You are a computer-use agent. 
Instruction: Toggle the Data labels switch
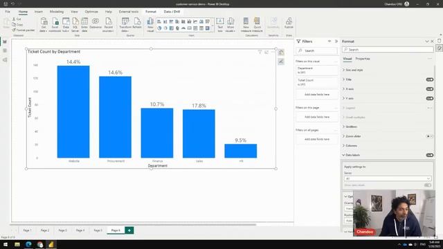click(x=430, y=155)
